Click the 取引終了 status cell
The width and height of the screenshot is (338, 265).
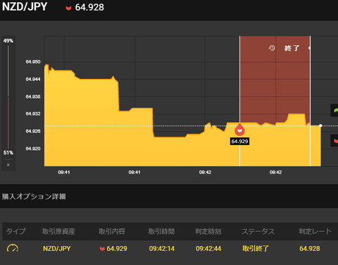[x=256, y=249]
